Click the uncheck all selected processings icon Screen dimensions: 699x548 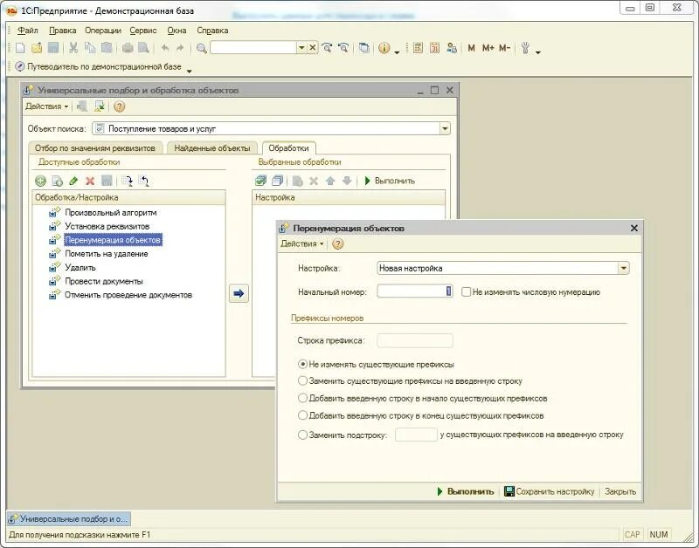277,181
